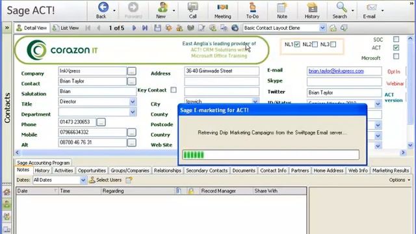The height and width of the screenshot is (234, 416).
Task: Expand the navigation pane chevron
Action: pos(7,27)
